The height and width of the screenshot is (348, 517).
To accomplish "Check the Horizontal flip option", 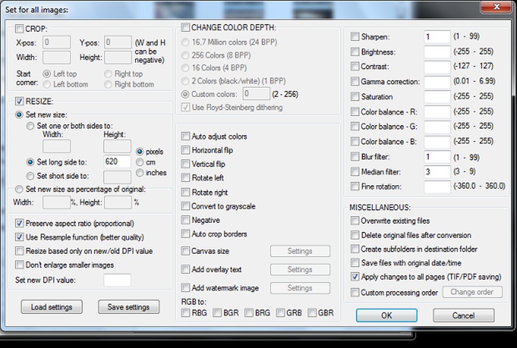I will (185, 150).
